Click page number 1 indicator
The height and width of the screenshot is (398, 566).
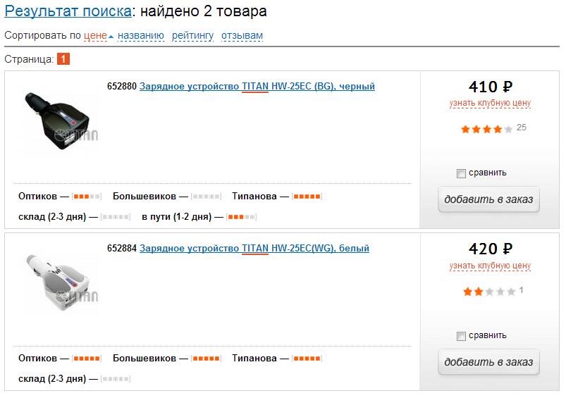[63, 59]
